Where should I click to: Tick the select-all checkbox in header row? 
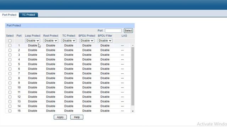(x=10, y=41)
